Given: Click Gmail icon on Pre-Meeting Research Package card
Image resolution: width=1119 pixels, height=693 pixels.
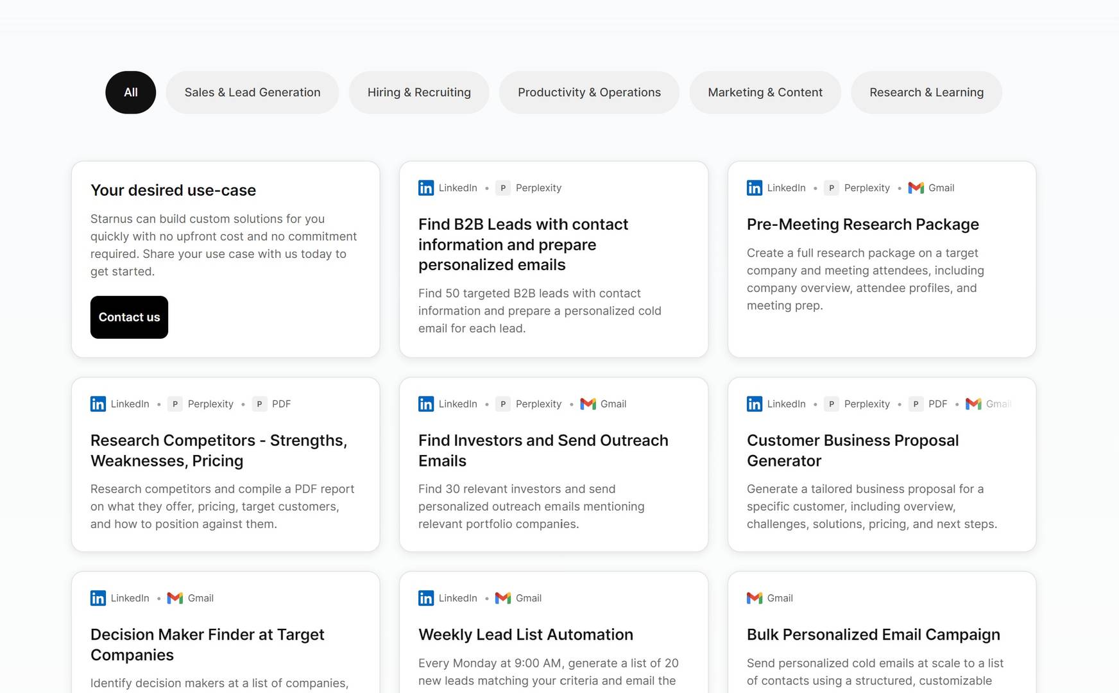Looking at the screenshot, I should click(916, 188).
